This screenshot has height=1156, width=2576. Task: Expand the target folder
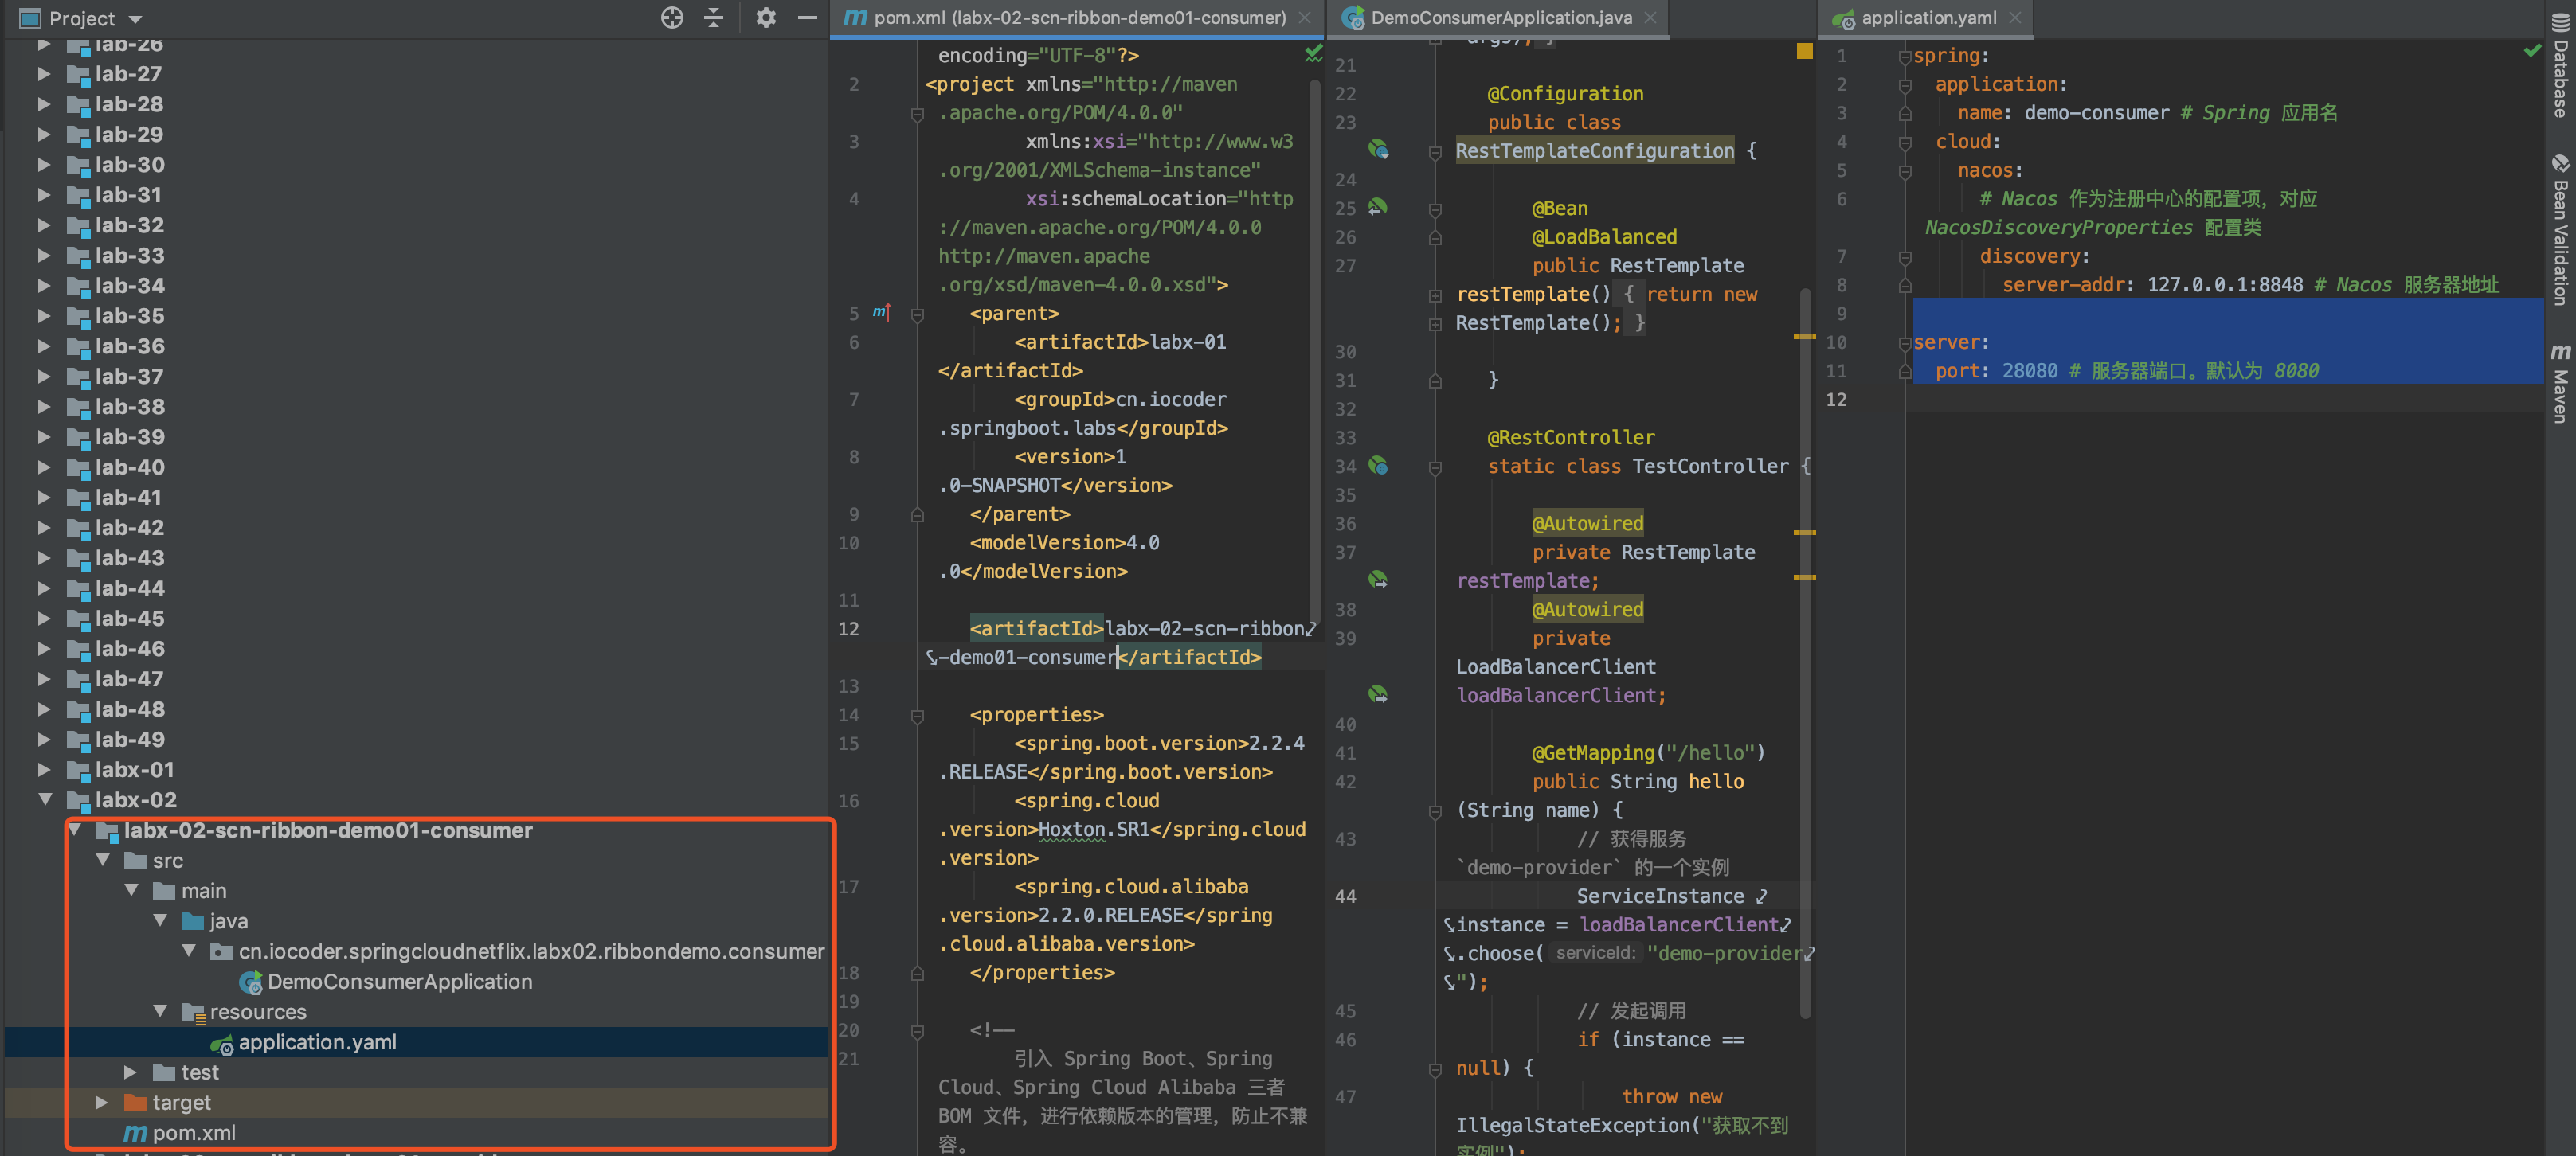102,1102
